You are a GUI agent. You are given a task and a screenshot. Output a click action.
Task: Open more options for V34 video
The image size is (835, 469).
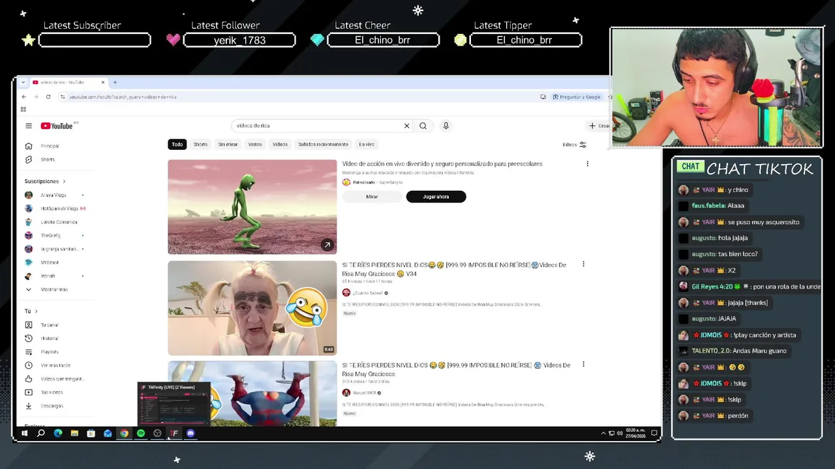point(583,264)
